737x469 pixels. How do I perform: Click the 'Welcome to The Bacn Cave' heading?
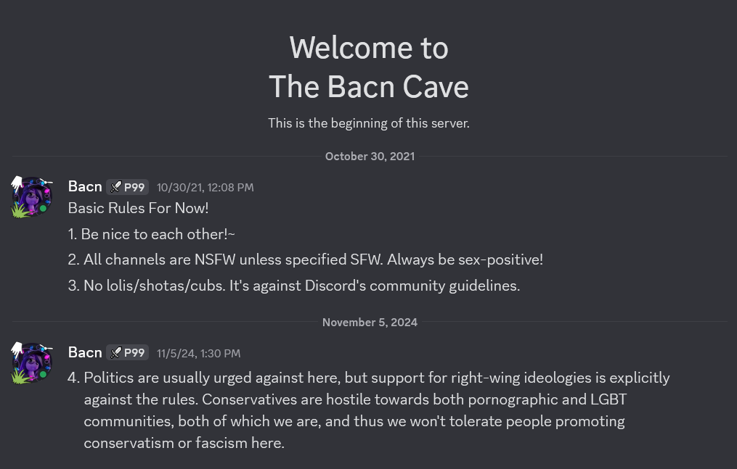(369, 67)
